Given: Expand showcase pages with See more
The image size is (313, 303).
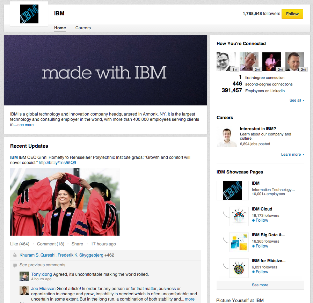Looking at the screenshot, I should 260,285.
